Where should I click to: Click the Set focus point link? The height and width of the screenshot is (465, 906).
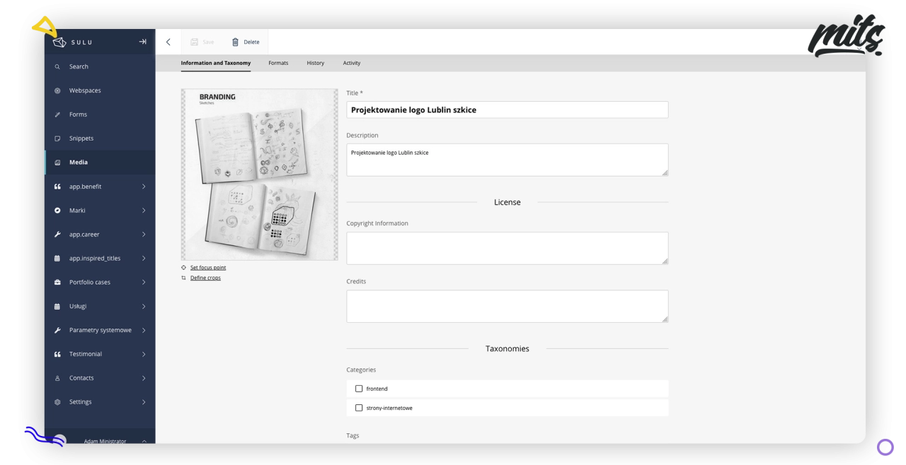(x=208, y=268)
